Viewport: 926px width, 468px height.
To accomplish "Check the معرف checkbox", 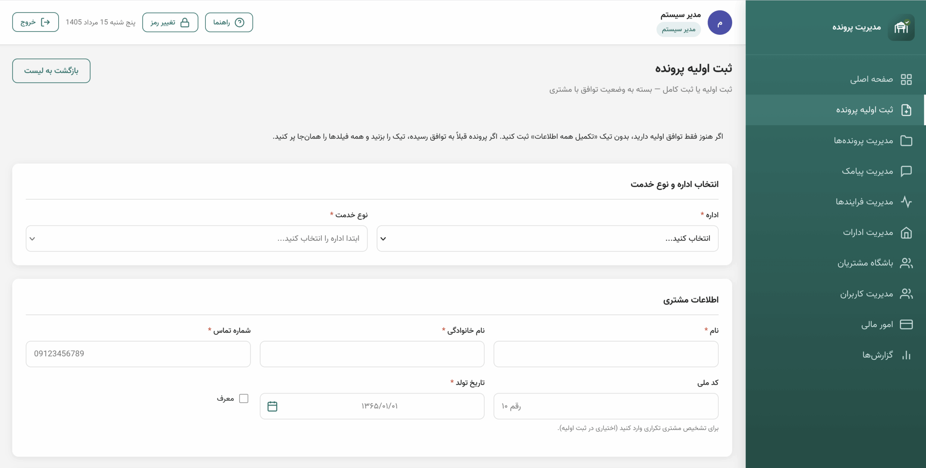I will click(x=244, y=398).
